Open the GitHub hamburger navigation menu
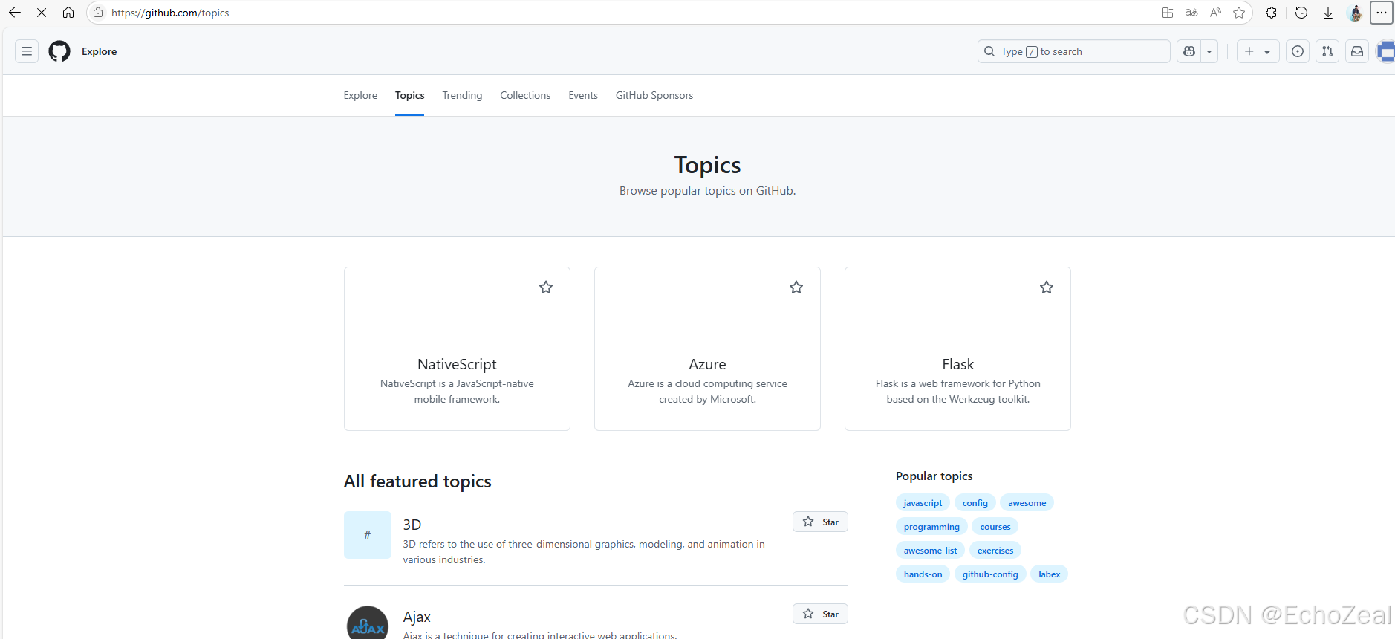Viewport: 1395px width, 639px height. (x=27, y=51)
